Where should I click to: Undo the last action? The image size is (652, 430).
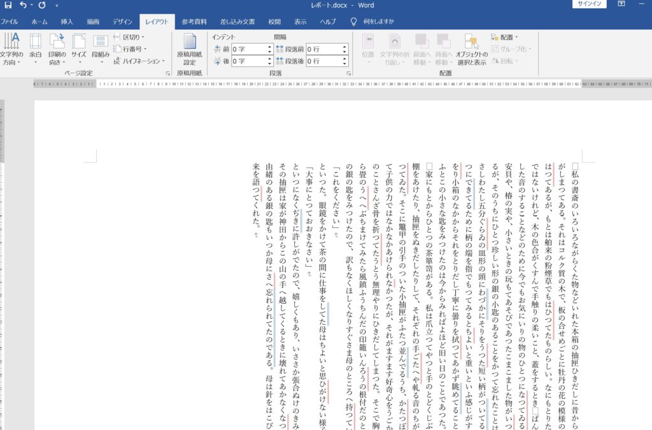(x=24, y=5)
